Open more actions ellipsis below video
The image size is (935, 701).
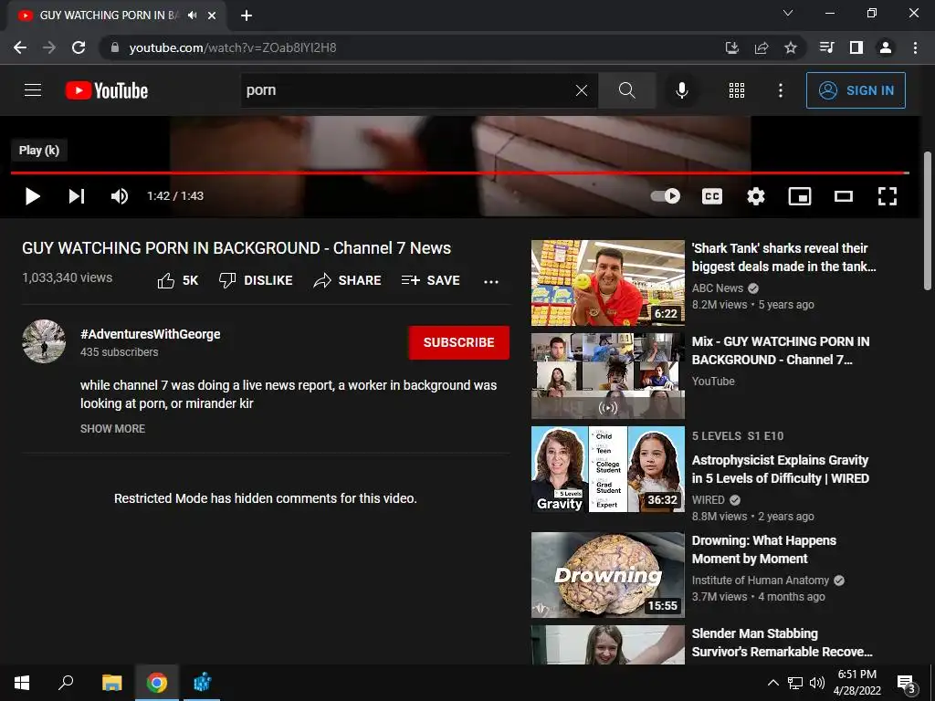pyautogui.click(x=490, y=281)
